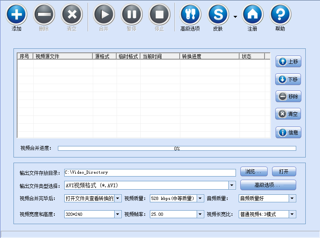Click the 皮肤 (Skin) S icon
320x238 pixels.
tap(218, 14)
